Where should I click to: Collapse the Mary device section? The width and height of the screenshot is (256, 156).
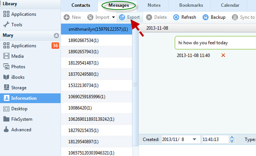click(56, 36)
